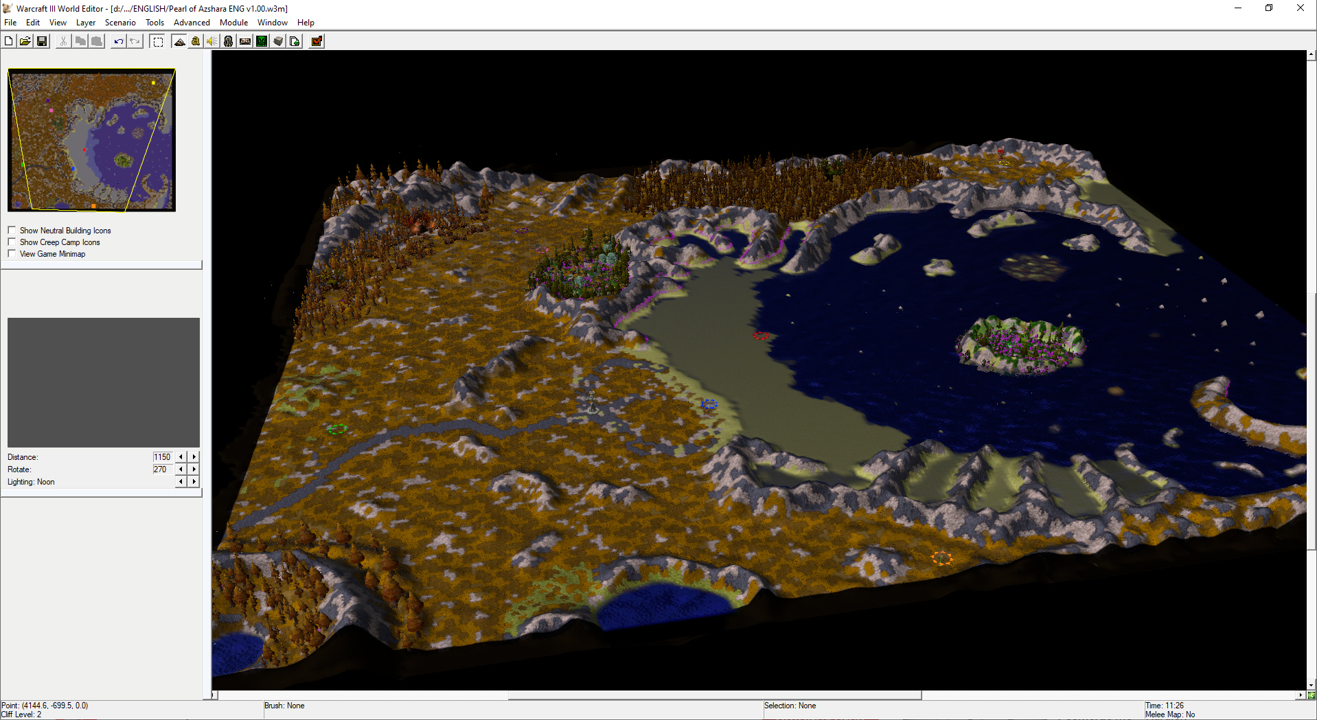
Task: Open the Trigger Editor module
Action: click(196, 41)
